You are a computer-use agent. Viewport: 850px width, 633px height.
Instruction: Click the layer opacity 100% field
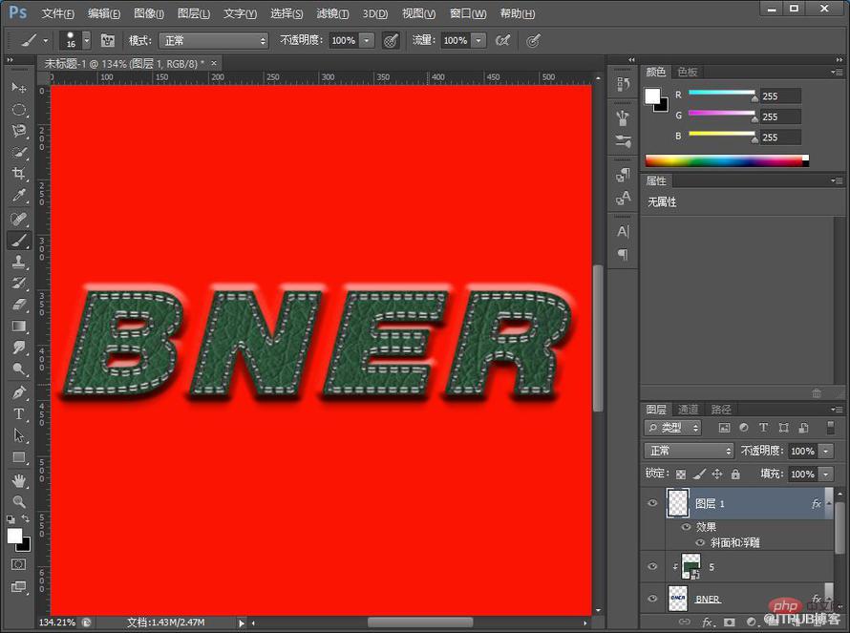point(803,451)
